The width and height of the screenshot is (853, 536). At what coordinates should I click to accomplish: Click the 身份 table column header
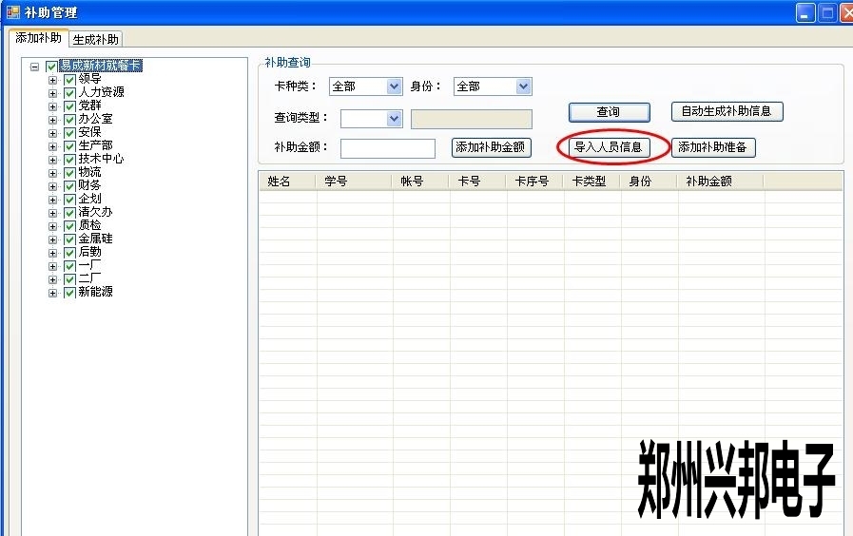pos(649,182)
